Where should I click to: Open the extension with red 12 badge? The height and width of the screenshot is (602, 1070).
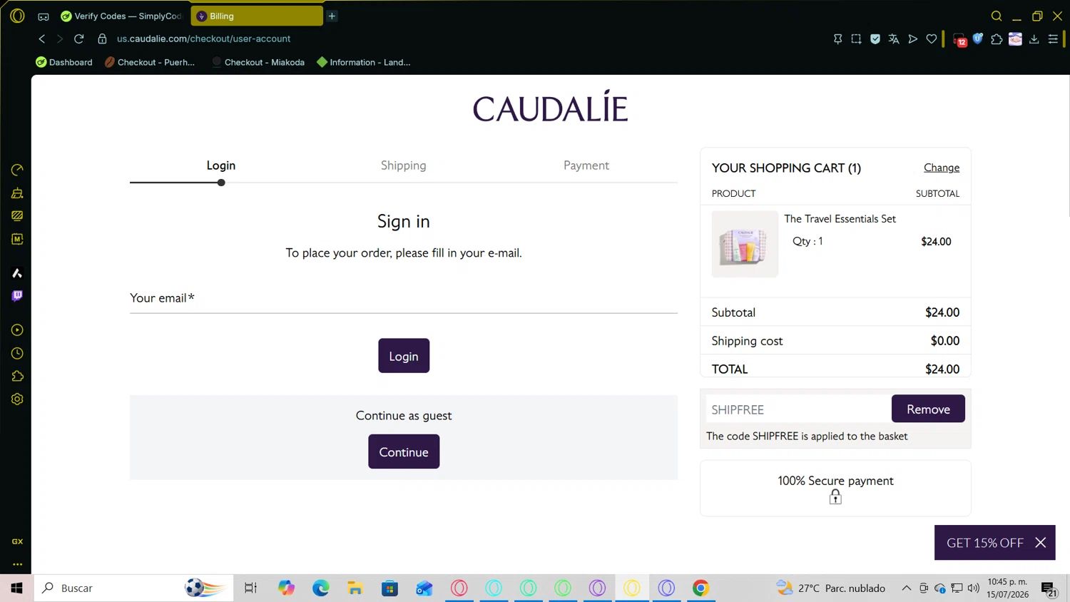click(959, 39)
